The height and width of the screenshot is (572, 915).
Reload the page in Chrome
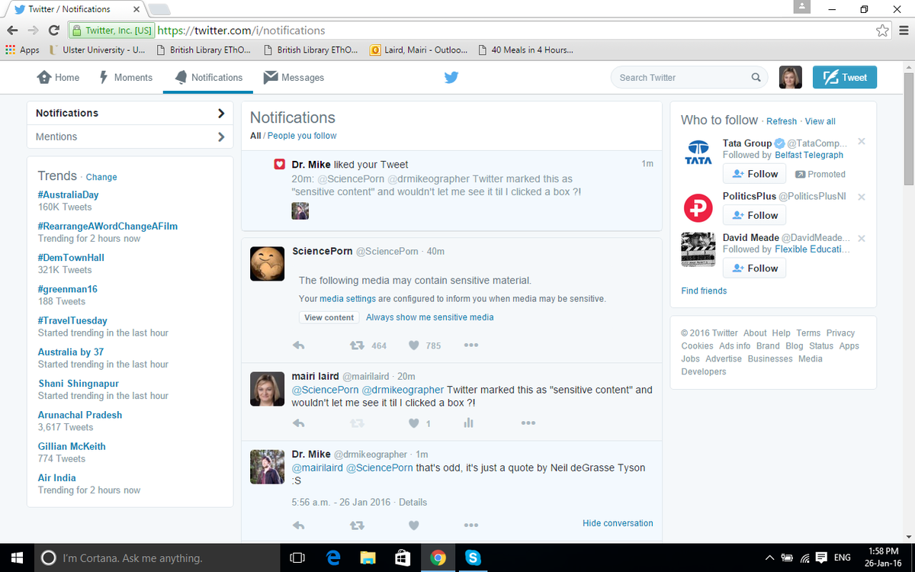tap(54, 31)
